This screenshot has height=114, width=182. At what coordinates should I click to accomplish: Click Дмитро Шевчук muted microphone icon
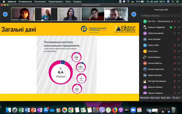pyautogui.click(x=175, y=87)
